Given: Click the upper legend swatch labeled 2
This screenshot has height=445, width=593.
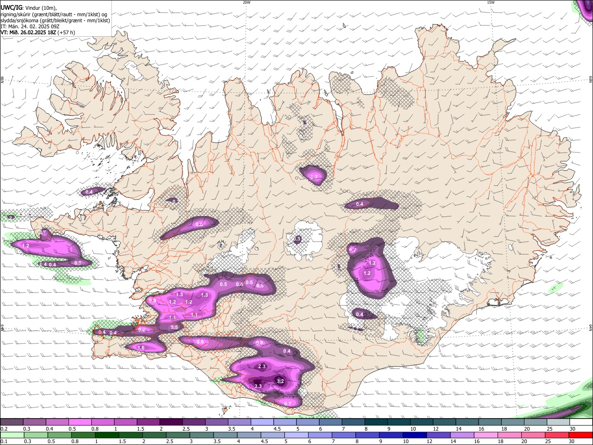Looking at the screenshot, I should click(x=171, y=422).
